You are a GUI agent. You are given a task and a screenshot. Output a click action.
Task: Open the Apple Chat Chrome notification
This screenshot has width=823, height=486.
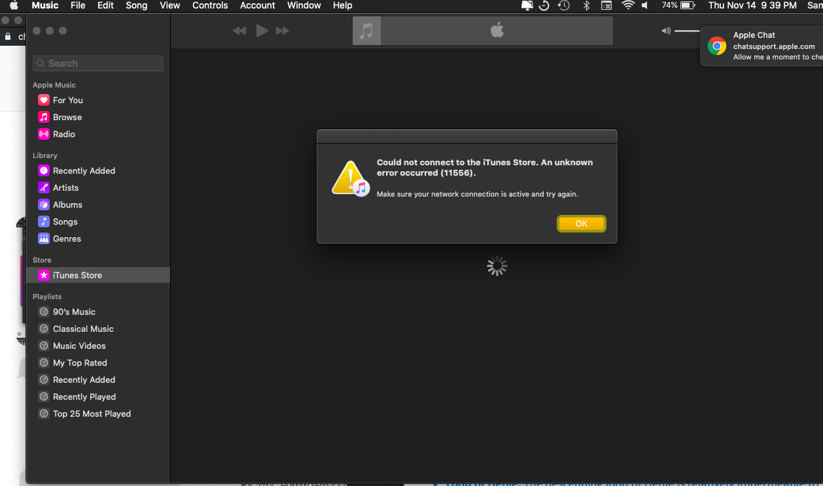tap(762, 46)
